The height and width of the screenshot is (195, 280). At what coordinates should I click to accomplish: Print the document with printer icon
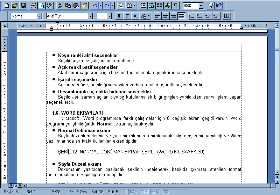tap(33, 6)
